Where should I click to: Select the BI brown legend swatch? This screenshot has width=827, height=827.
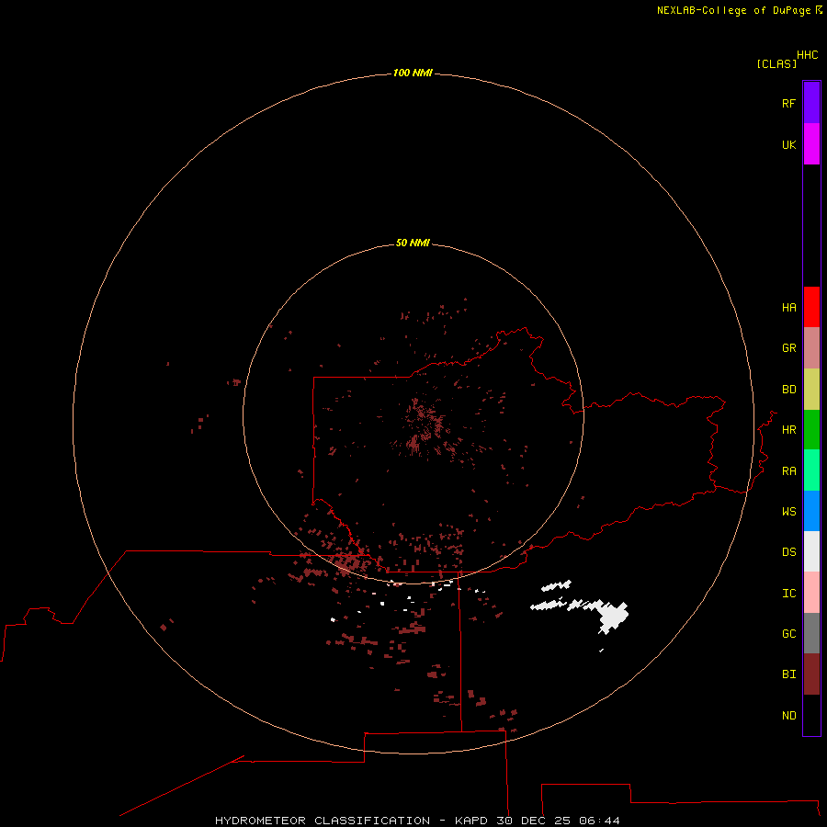(x=811, y=674)
